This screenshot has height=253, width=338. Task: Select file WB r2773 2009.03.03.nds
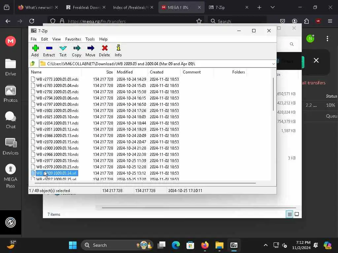click(55, 79)
